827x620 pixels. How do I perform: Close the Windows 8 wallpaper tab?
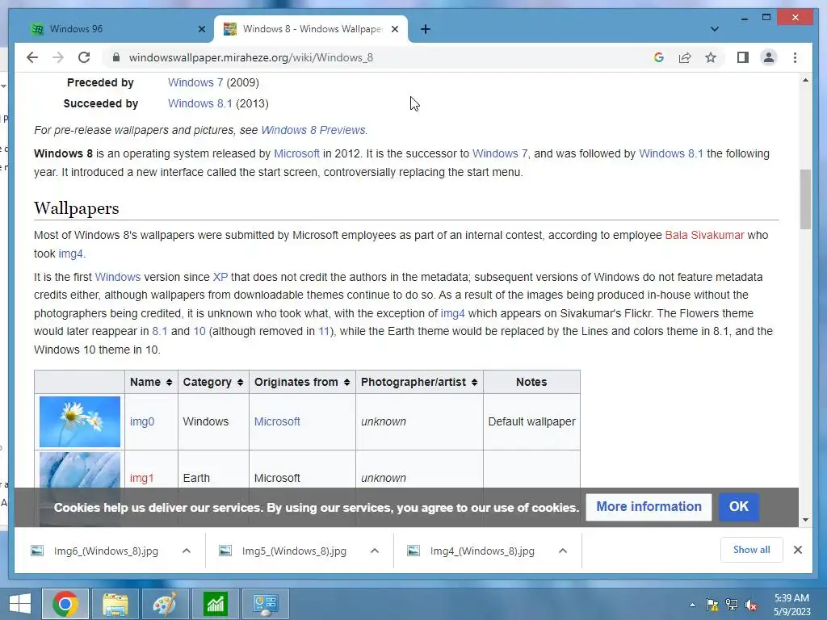394,29
